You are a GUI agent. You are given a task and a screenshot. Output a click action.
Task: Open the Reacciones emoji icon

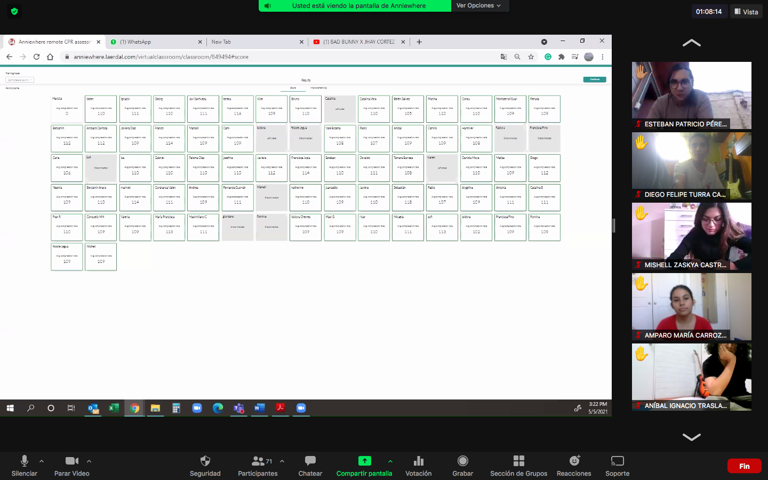[574, 461]
